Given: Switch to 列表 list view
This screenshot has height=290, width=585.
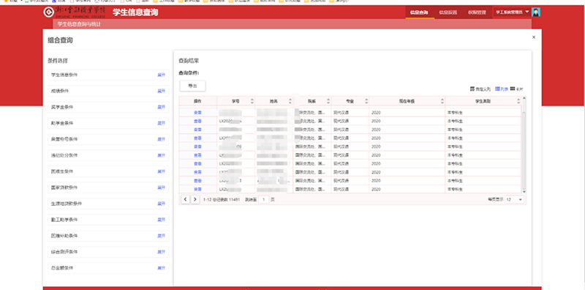Looking at the screenshot, I should [x=502, y=89].
